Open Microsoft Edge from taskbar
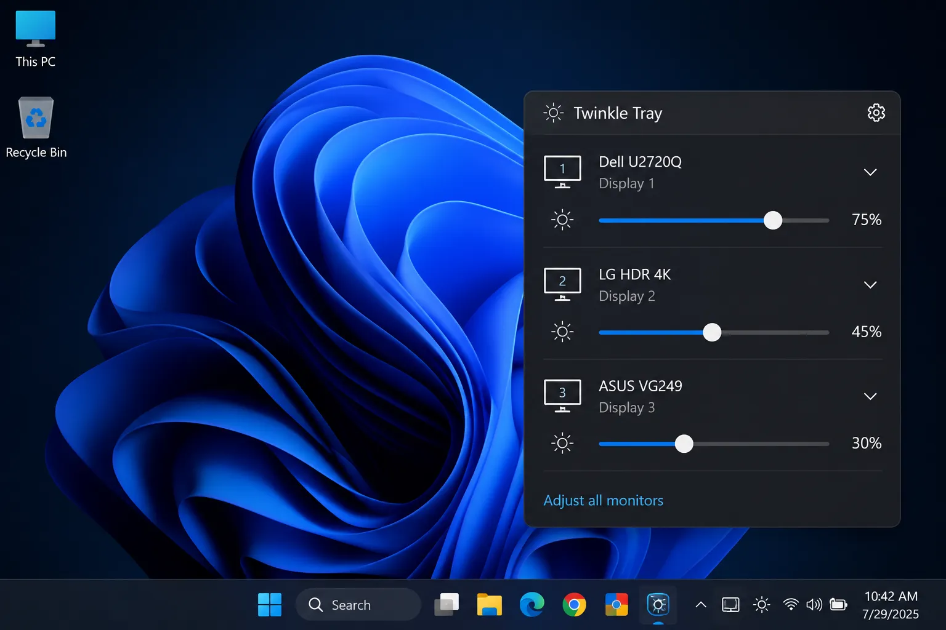 [x=532, y=605]
